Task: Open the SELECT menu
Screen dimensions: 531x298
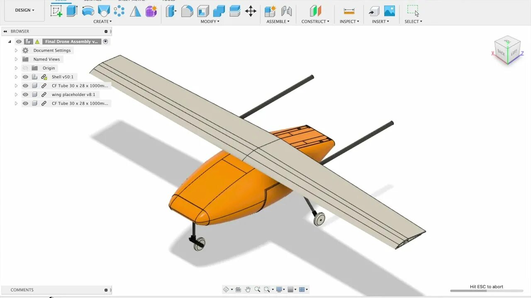Action: pyautogui.click(x=413, y=22)
